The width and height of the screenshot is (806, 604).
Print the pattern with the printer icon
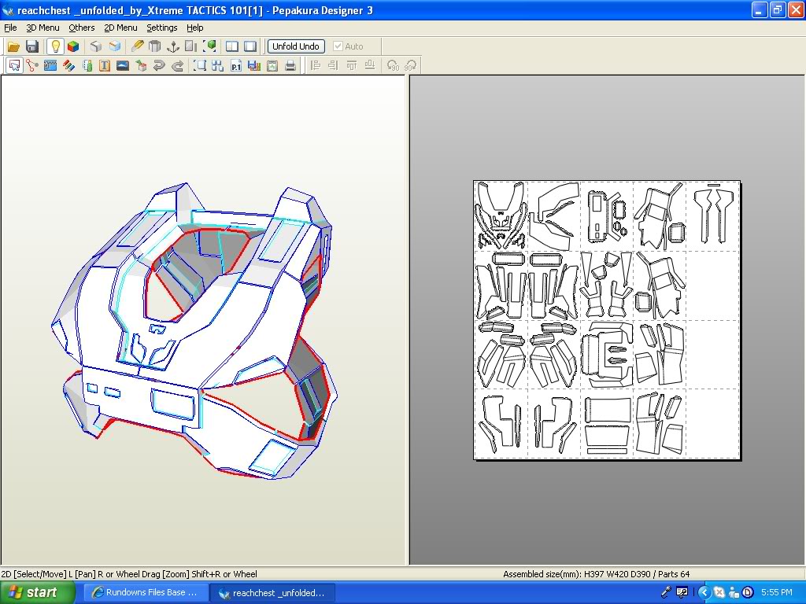[x=290, y=66]
